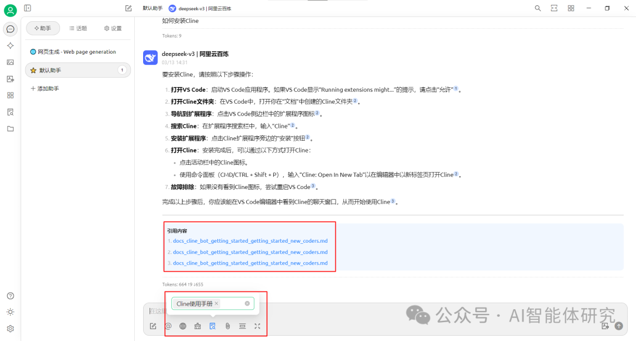Click footnote marker 2 after 输入"Cline"
The height and width of the screenshot is (341, 636).
point(293,125)
